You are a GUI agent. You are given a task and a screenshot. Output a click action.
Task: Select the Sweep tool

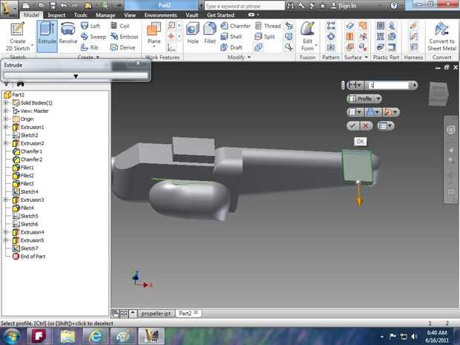point(93,36)
